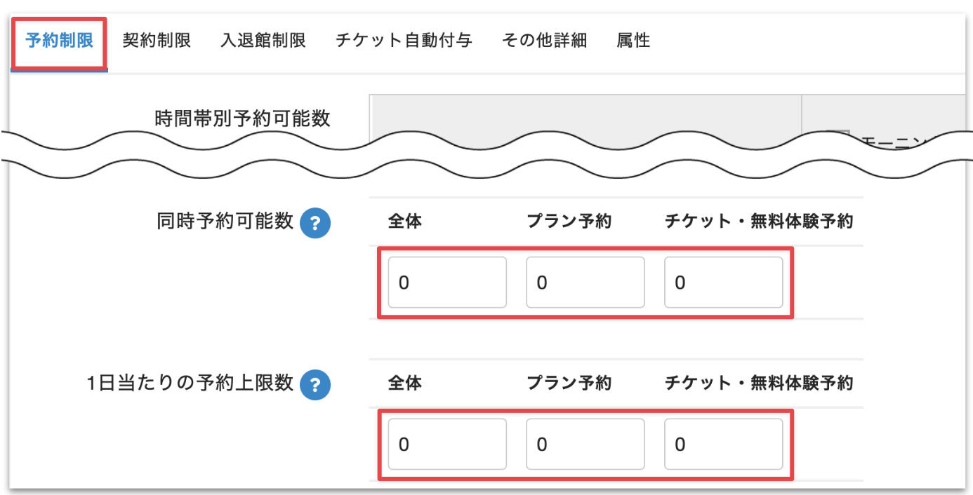Screen dimensions: 973x495
Task: Focus 全体 field under 1日当たりの予約上限数
Action: (447, 444)
